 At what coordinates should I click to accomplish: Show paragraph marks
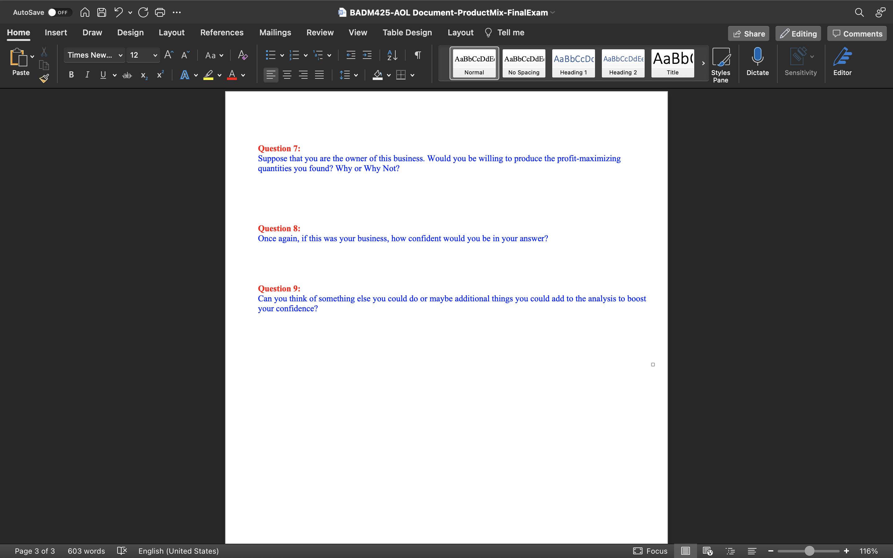coord(417,55)
